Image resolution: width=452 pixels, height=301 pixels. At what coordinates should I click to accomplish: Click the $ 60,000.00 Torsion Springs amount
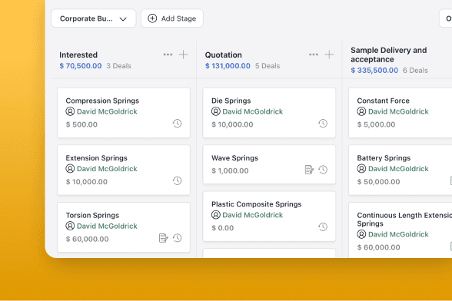click(87, 239)
